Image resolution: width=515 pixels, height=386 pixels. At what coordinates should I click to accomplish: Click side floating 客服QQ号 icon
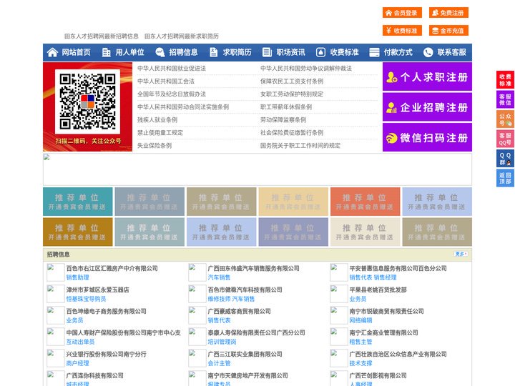click(x=505, y=139)
